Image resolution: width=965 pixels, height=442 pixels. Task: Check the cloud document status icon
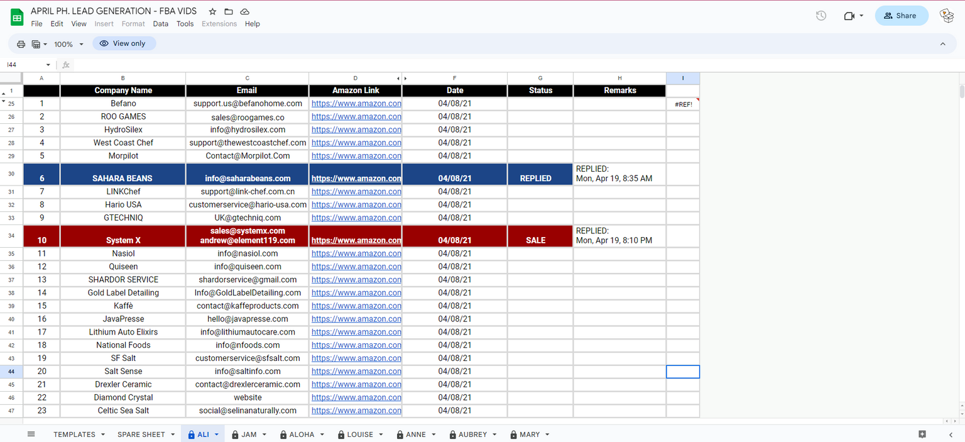click(x=245, y=11)
